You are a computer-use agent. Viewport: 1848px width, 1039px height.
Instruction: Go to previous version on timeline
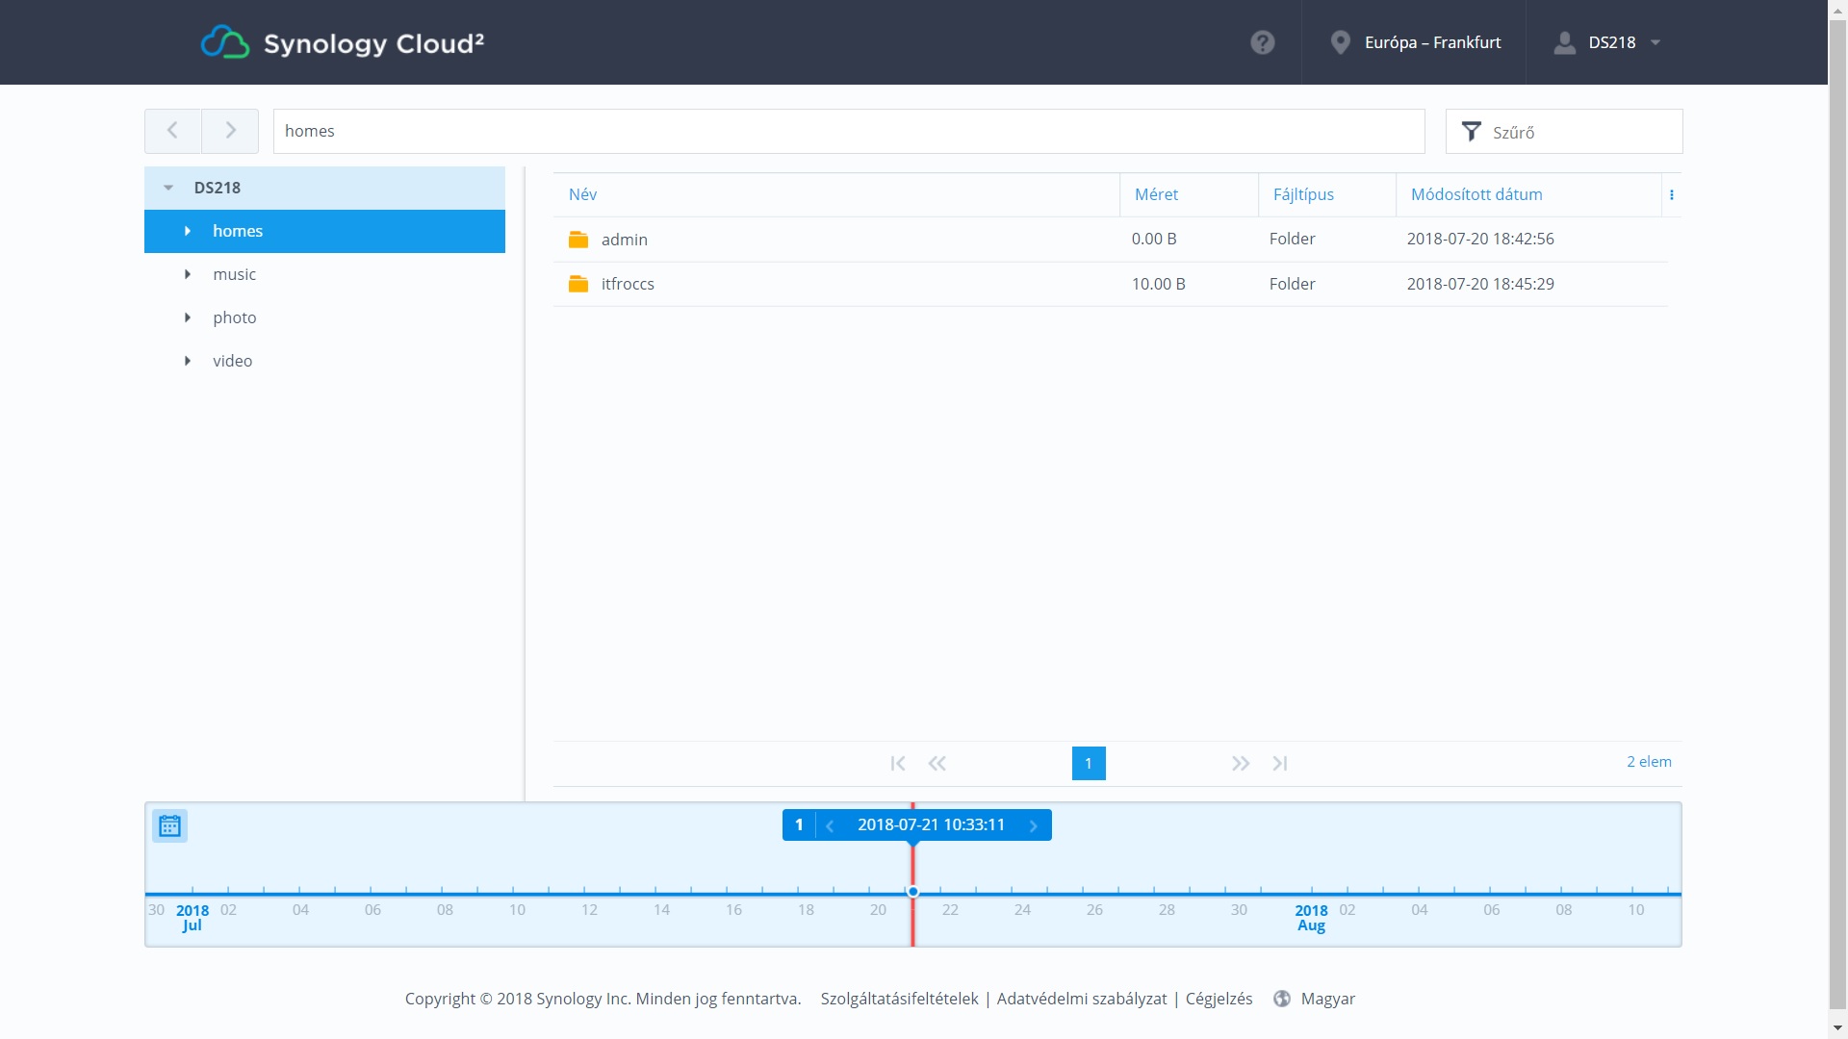(830, 825)
